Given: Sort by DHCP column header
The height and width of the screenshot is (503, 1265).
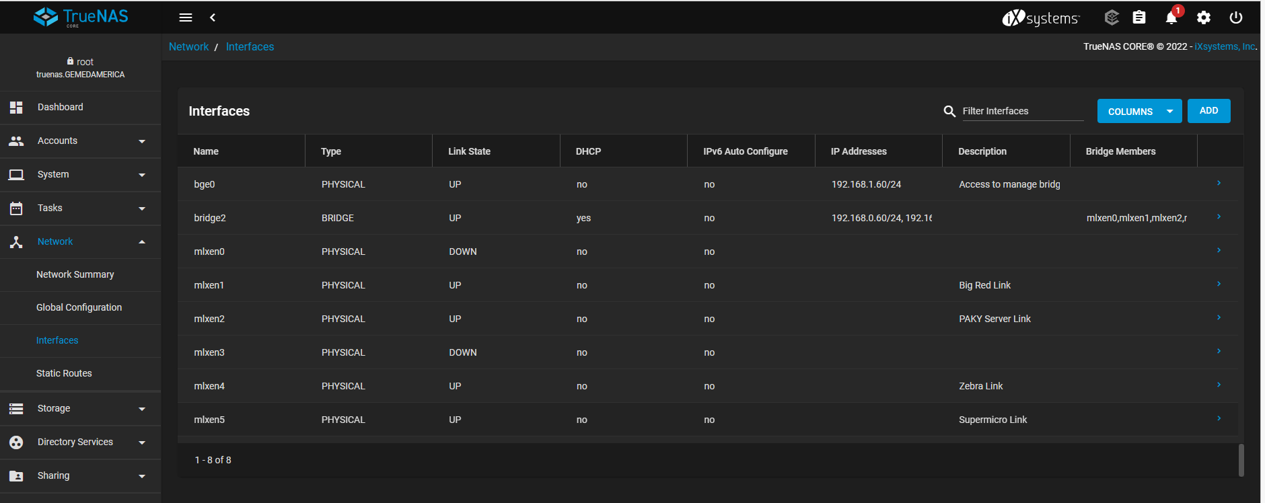Looking at the screenshot, I should (588, 151).
